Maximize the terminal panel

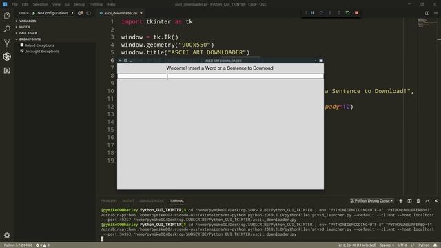427,200
